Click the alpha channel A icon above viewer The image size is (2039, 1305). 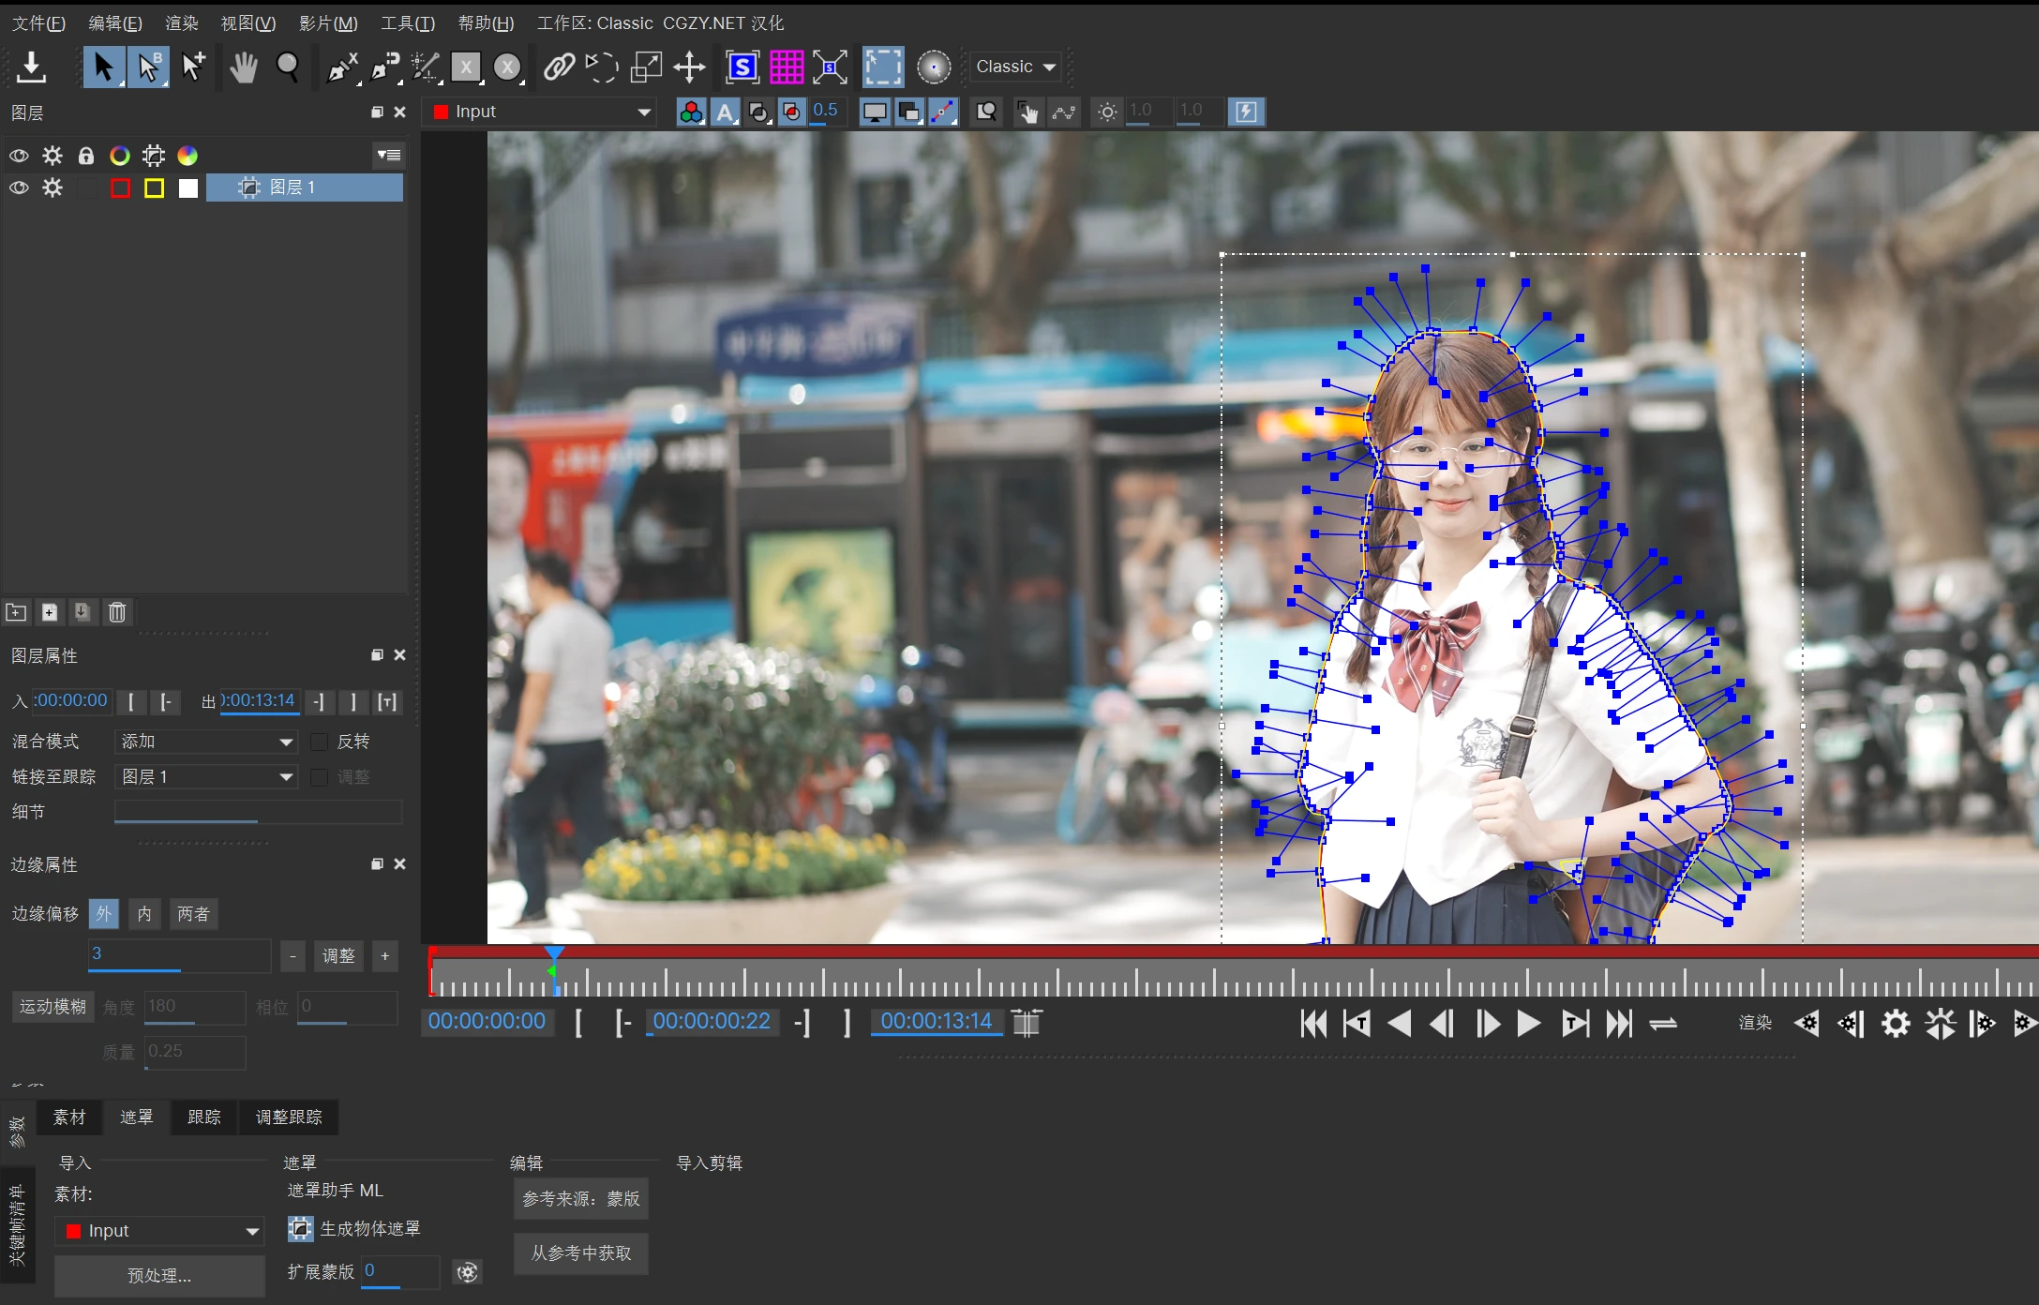pos(726,112)
